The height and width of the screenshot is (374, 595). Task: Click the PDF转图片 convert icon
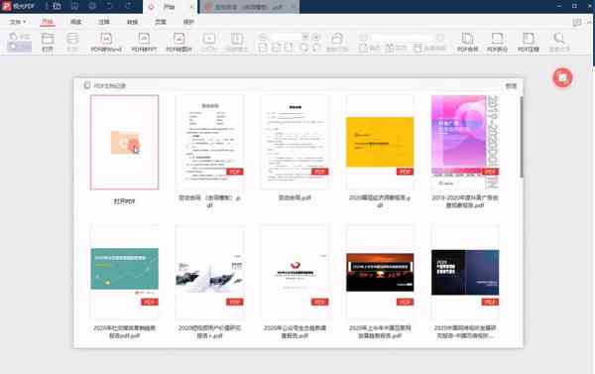coord(179,39)
